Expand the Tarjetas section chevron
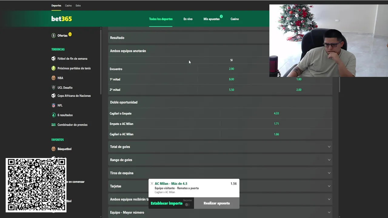 [x=329, y=186]
